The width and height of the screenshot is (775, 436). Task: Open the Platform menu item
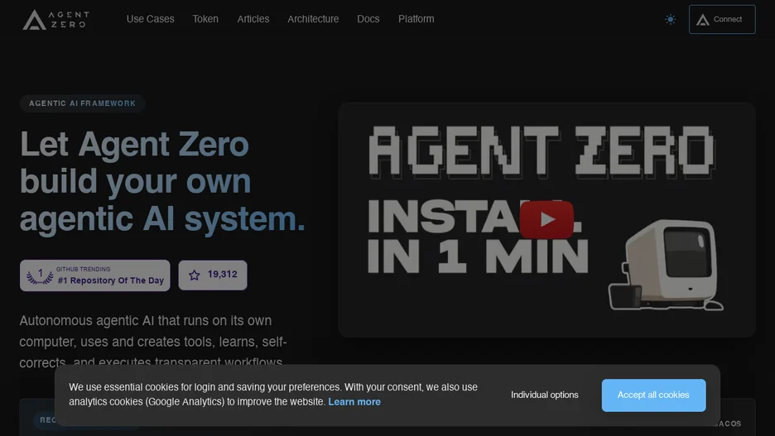coord(416,19)
